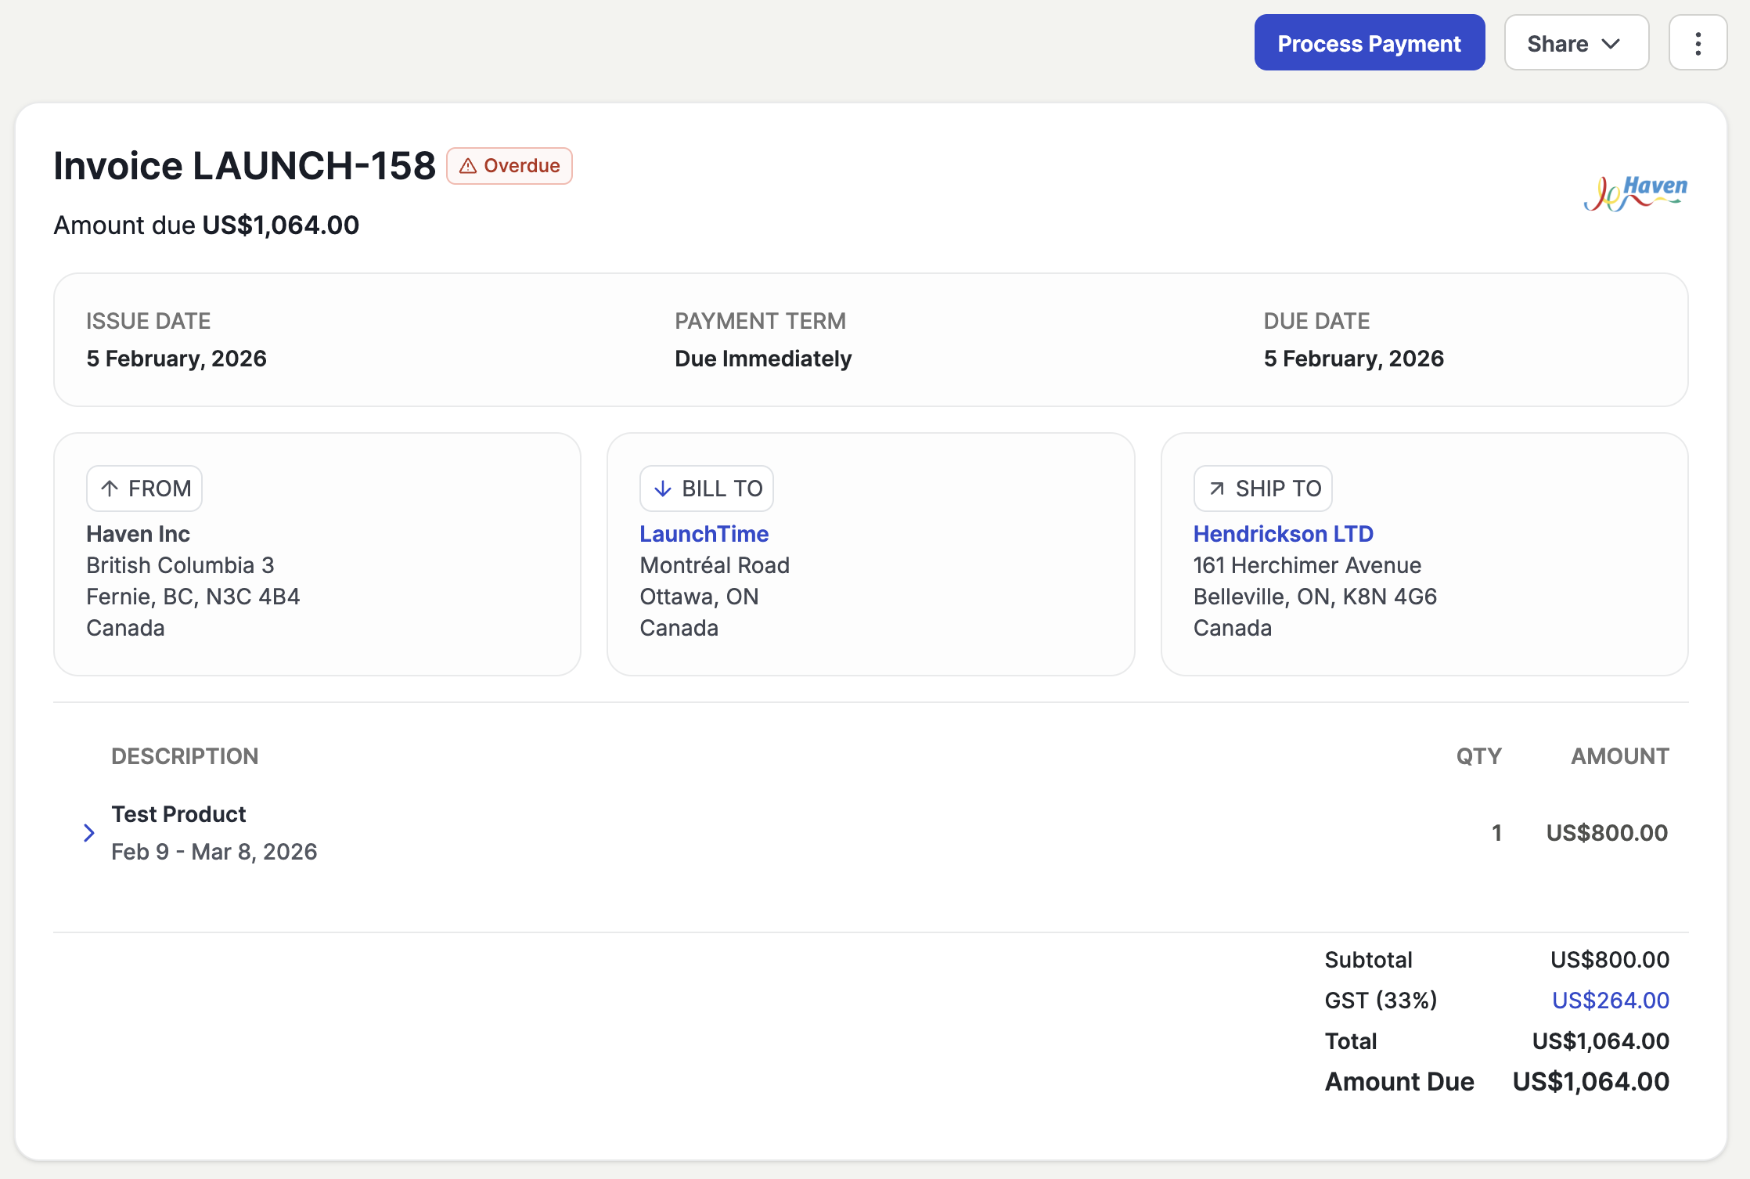1750x1179 pixels.
Task: Click the Test Product item name
Action: [178, 814]
